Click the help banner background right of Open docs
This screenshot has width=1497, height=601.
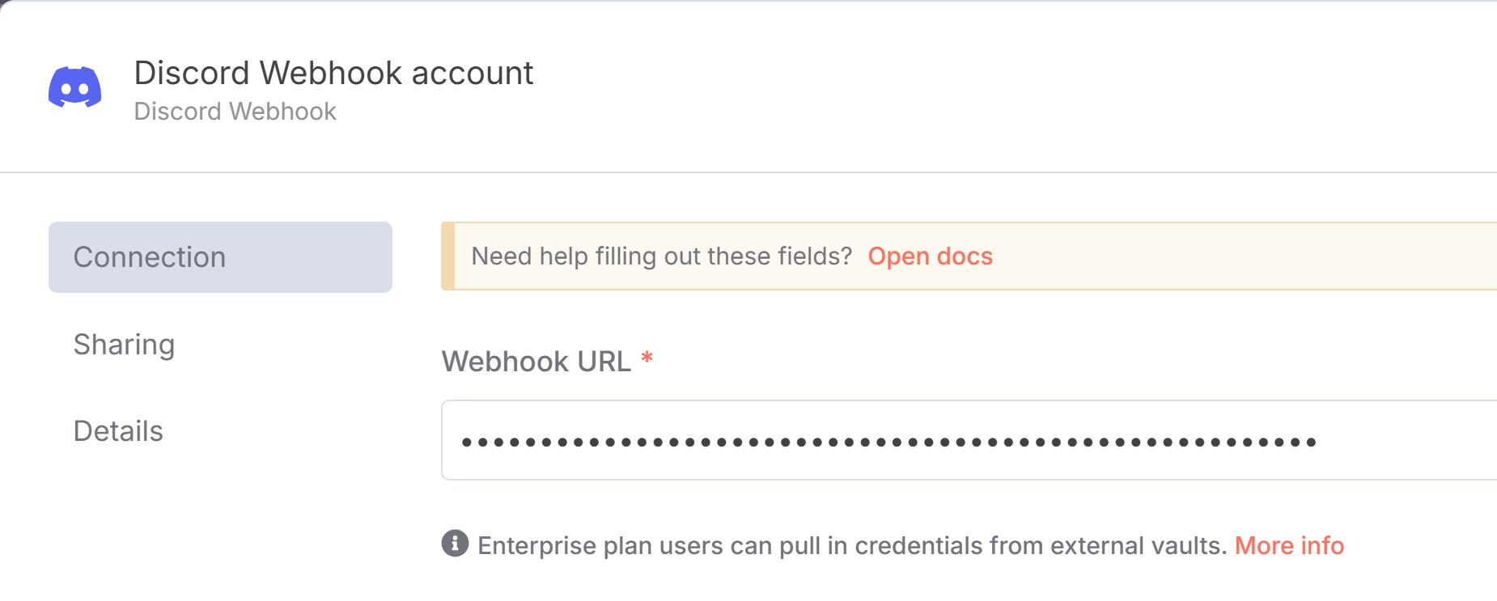click(1245, 256)
